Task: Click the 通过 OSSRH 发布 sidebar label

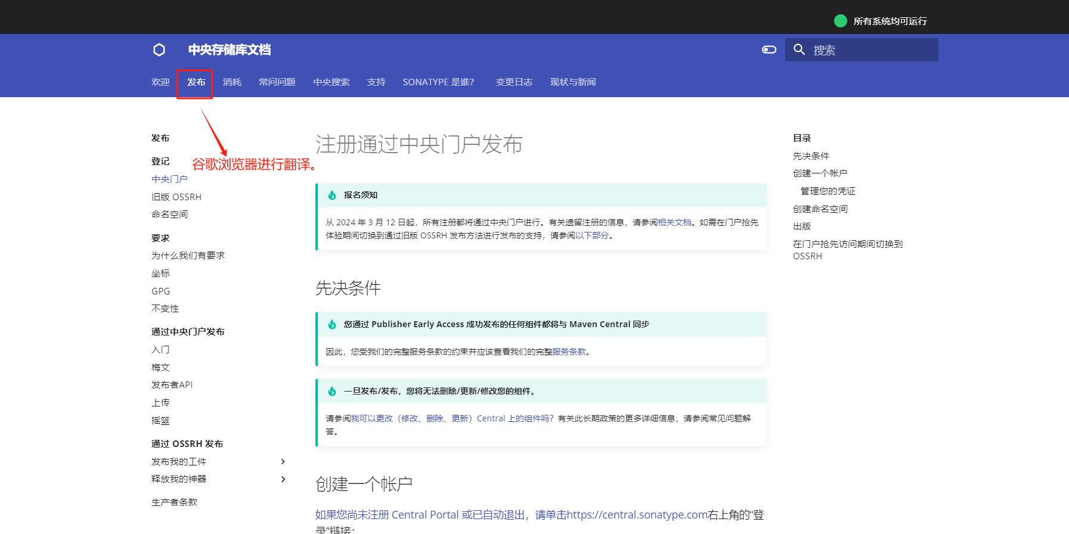Action: click(x=187, y=444)
